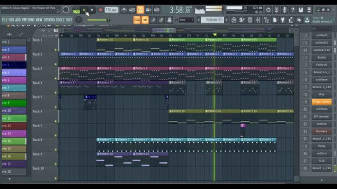
Task: Select the orange highlighted channel button in row 9
Action: point(322,102)
